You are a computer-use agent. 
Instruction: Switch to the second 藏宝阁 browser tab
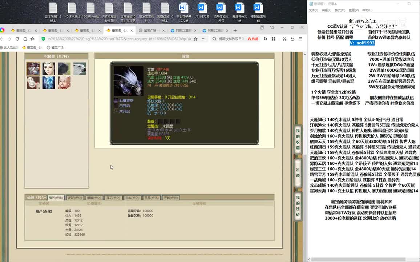pyautogui.click(x=56, y=31)
